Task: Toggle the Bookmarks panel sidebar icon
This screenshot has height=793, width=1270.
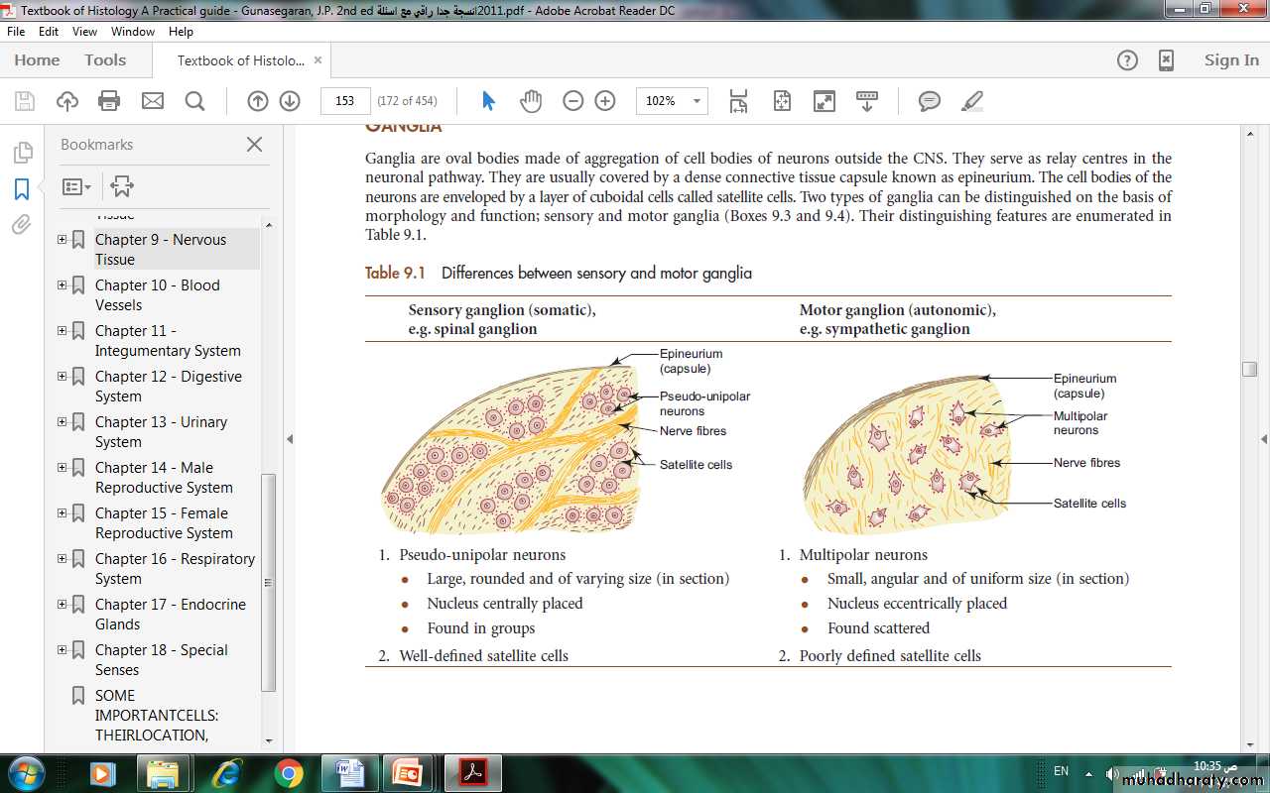Action: [x=22, y=189]
